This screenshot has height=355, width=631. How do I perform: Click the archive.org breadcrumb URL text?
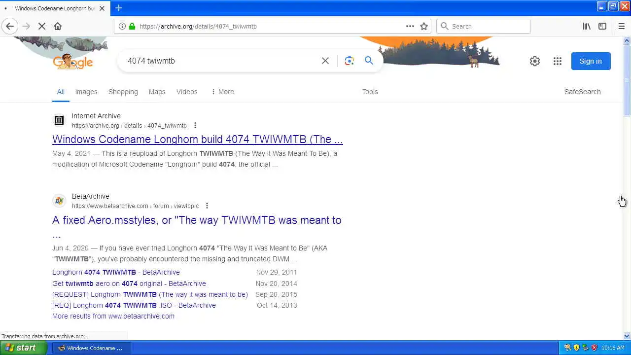pos(129,126)
